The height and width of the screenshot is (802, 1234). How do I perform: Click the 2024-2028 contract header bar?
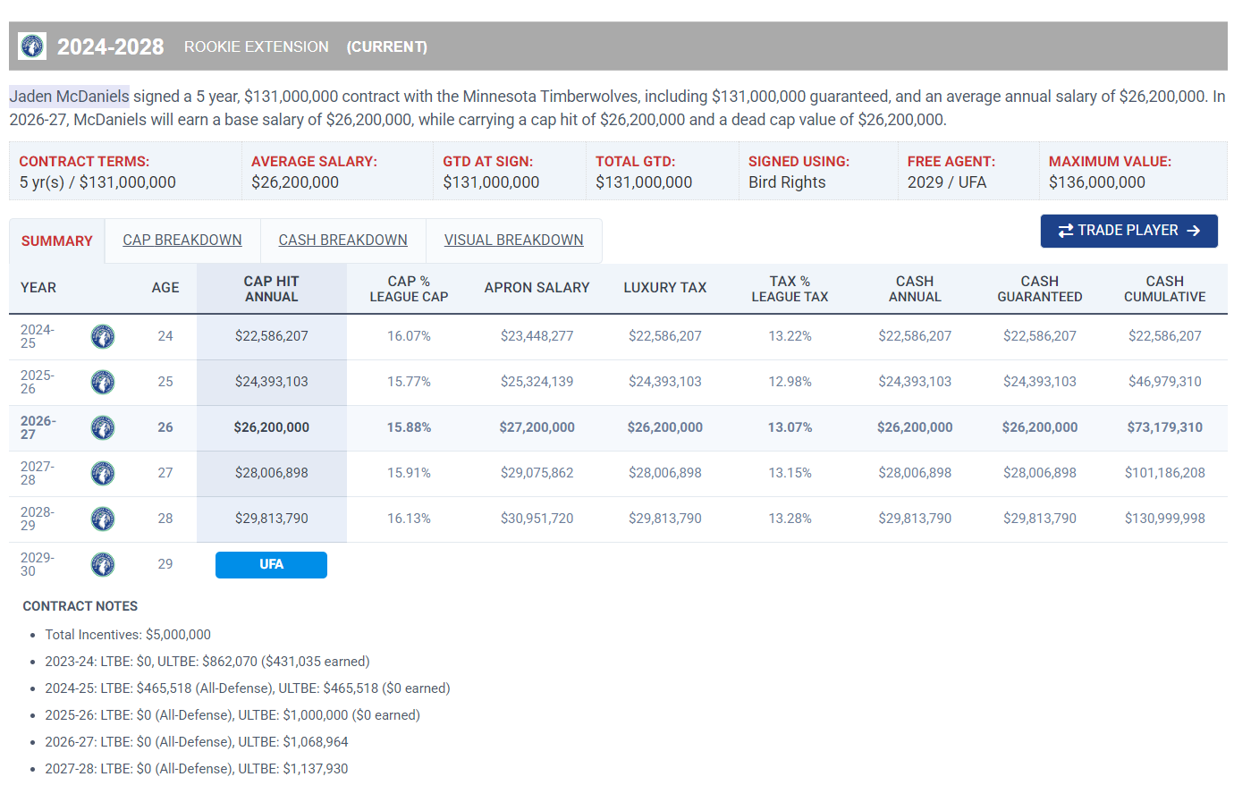618,46
